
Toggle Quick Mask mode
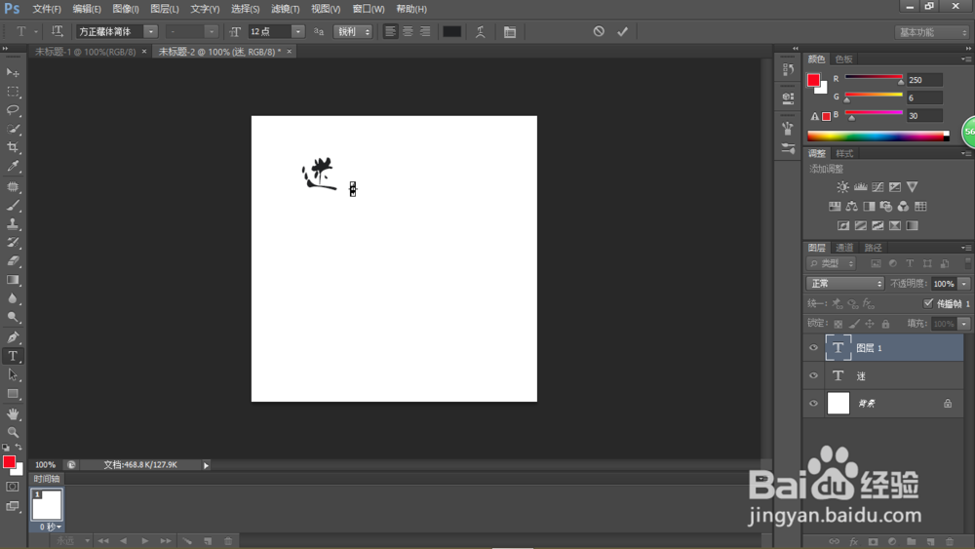click(x=13, y=487)
